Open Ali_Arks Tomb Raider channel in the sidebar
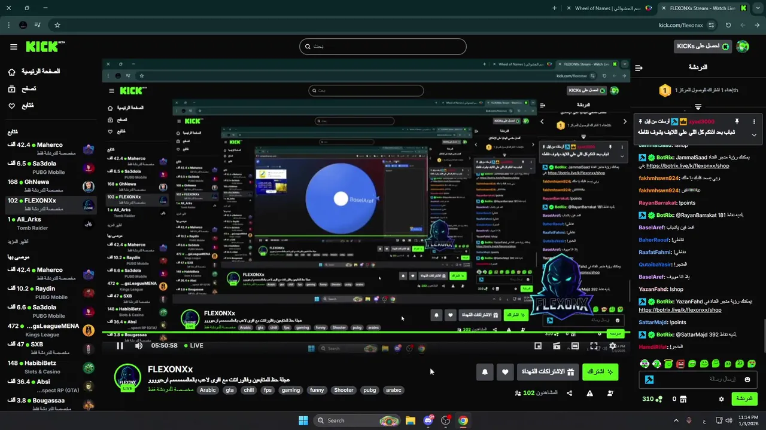Screen dimensions: 766x430 click(50, 223)
